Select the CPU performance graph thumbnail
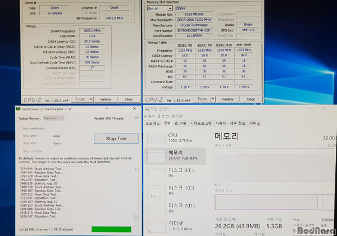 click(x=157, y=138)
